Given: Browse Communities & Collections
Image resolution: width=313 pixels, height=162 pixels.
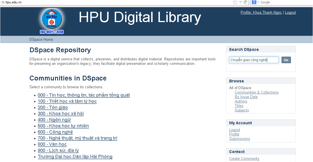Looking at the screenshot, I should pyautogui.click(x=257, y=92).
